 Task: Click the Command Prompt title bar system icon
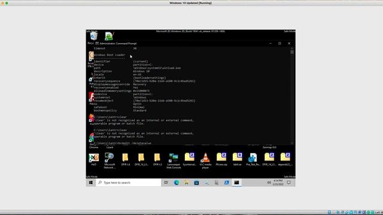click(x=97, y=44)
